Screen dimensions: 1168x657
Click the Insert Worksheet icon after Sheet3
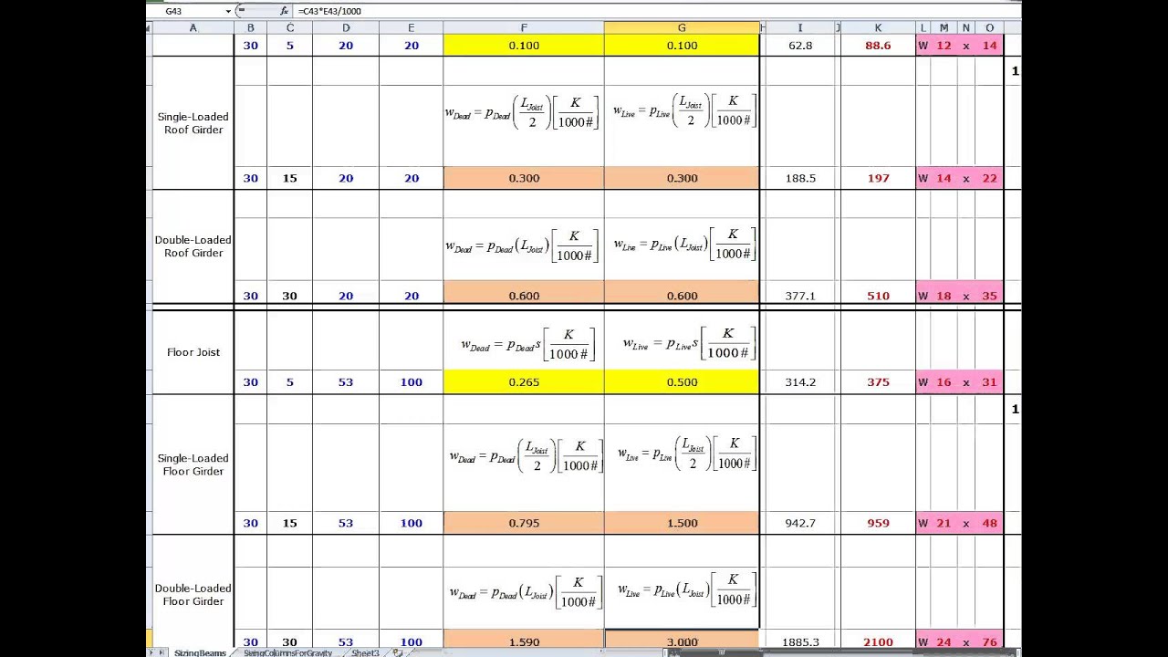coord(398,652)
